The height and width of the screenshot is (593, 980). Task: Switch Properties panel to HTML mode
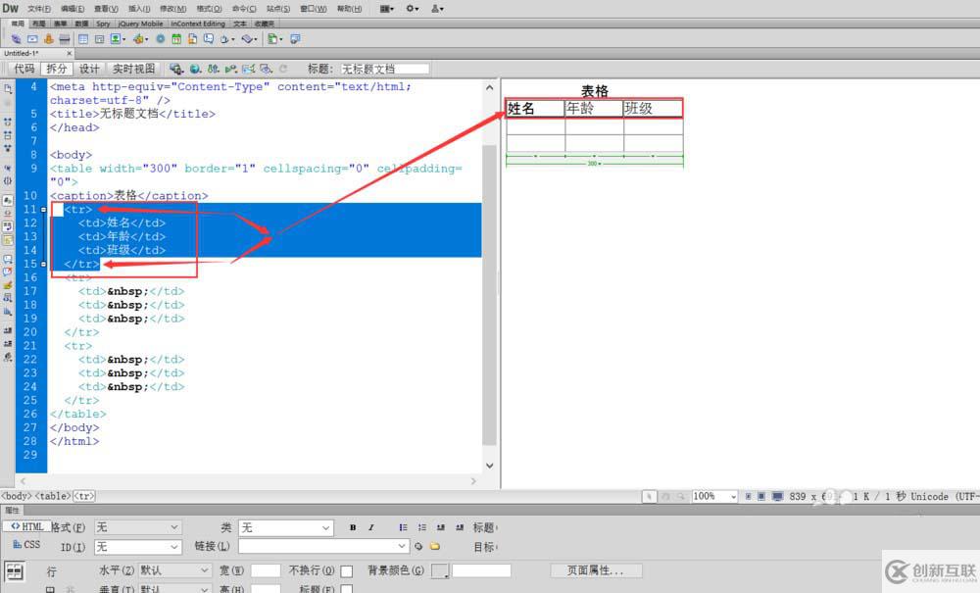[26, 526]
